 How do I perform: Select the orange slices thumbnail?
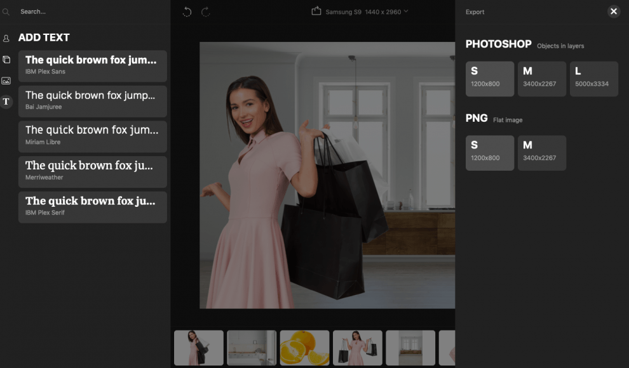pos(304,347)
